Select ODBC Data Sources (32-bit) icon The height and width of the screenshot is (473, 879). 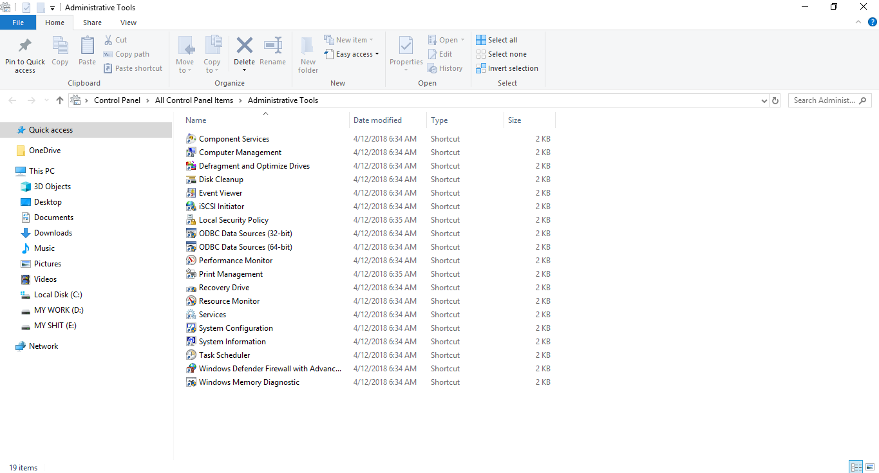(191, 234)
